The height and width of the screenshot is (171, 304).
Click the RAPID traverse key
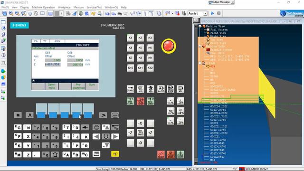[x=141, y=133]
